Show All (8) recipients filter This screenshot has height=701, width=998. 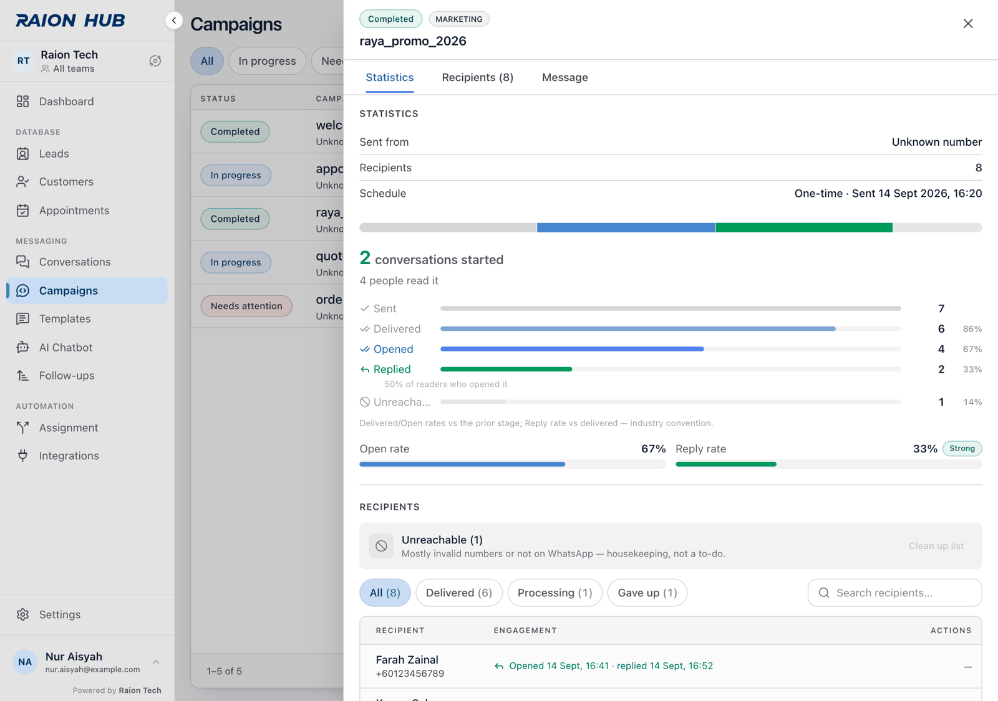(x=385, y=593)
